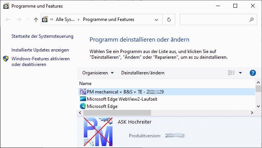Select PM mechanical + B&S + TE entry

tap(167, 92)
